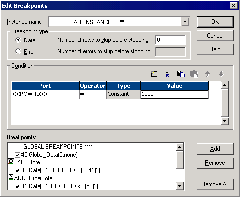Click the OK button
The image size is (240, 197).
(215, 22)
